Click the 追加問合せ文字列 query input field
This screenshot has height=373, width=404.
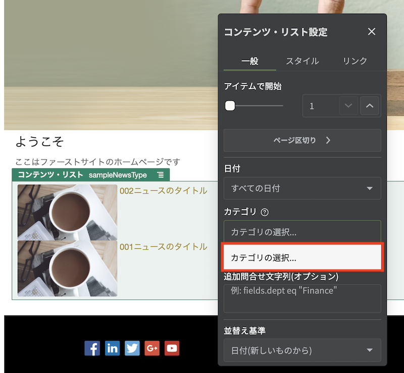[302, 298]
